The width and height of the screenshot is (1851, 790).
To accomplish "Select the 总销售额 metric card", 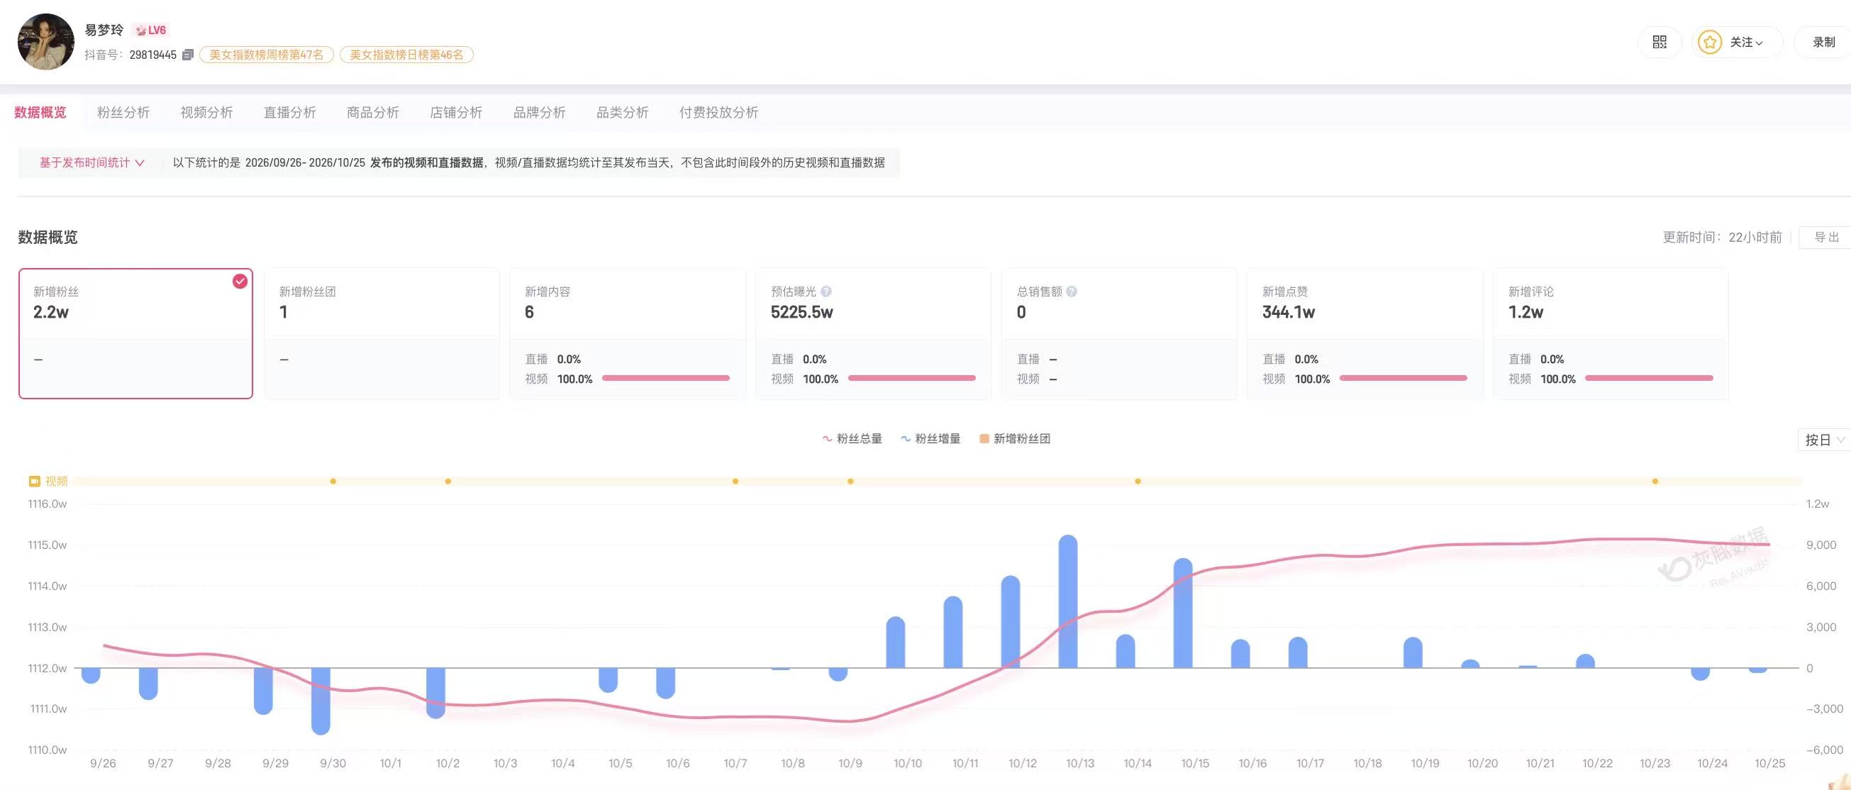I will 1119,333.
